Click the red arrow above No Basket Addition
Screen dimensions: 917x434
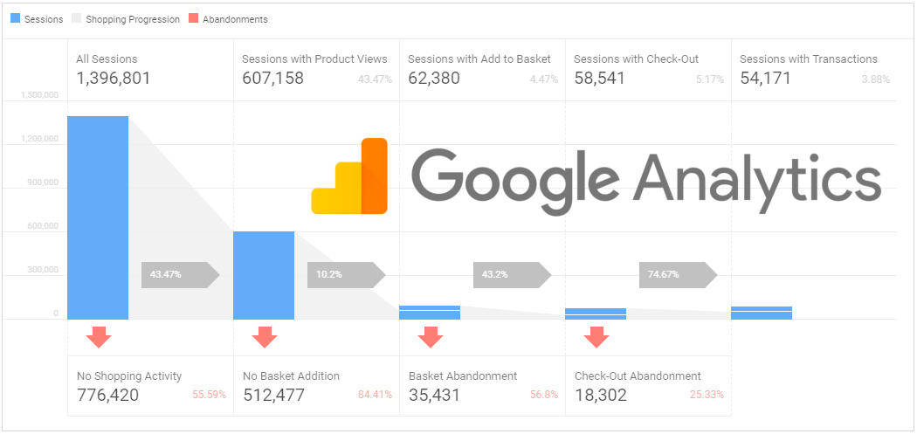click(265, 337)
